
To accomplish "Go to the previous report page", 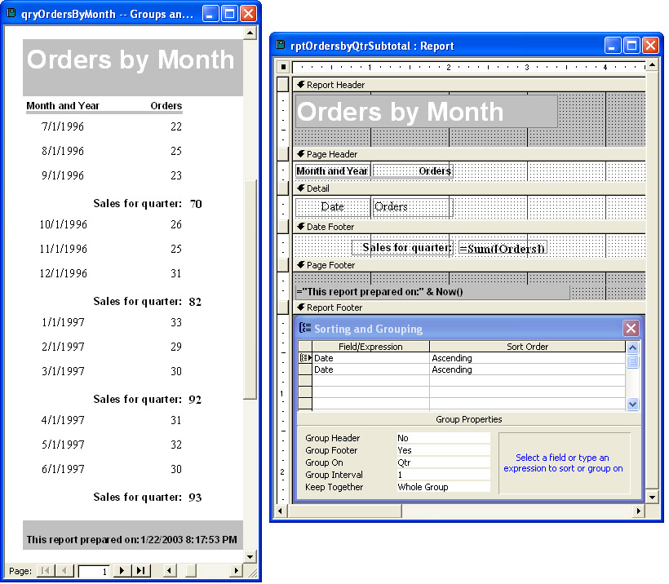I will pos(64,571).
